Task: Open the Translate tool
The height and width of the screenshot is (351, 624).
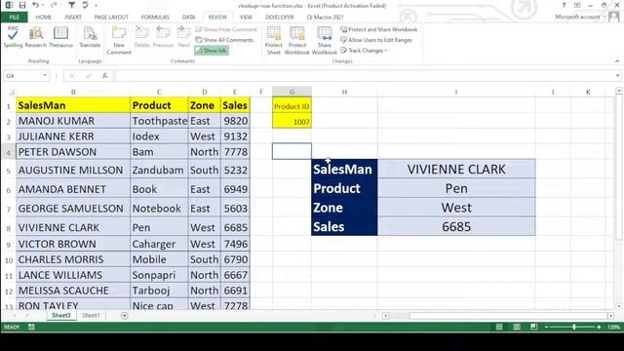Action: tap(90, 37)
